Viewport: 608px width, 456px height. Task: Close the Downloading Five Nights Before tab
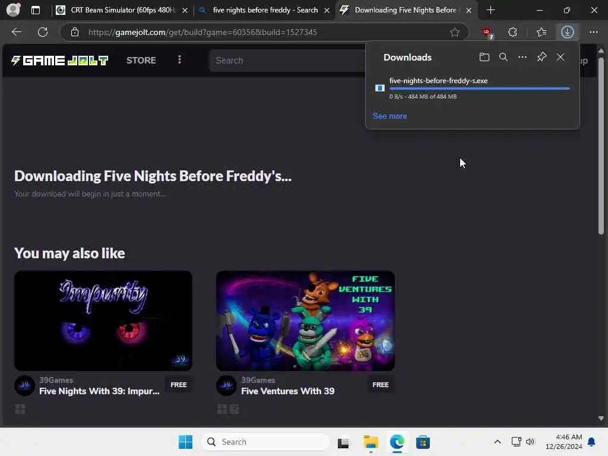click(x=469, y=11)
